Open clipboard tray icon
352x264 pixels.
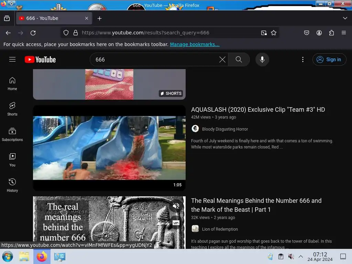tap(280, 256)
